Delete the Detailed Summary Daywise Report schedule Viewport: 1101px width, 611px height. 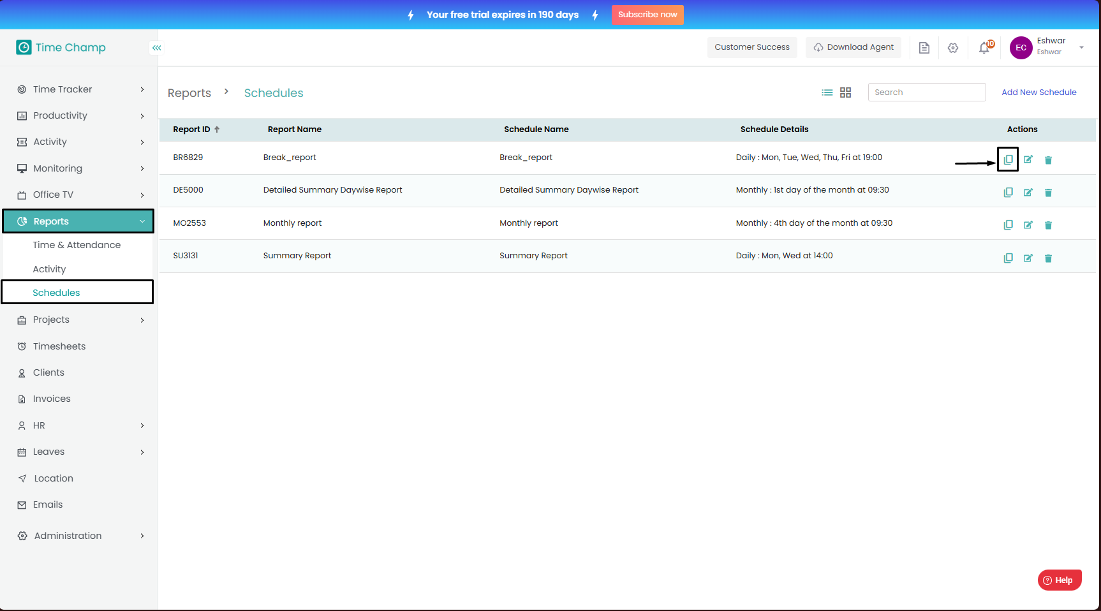(1048, 193)
